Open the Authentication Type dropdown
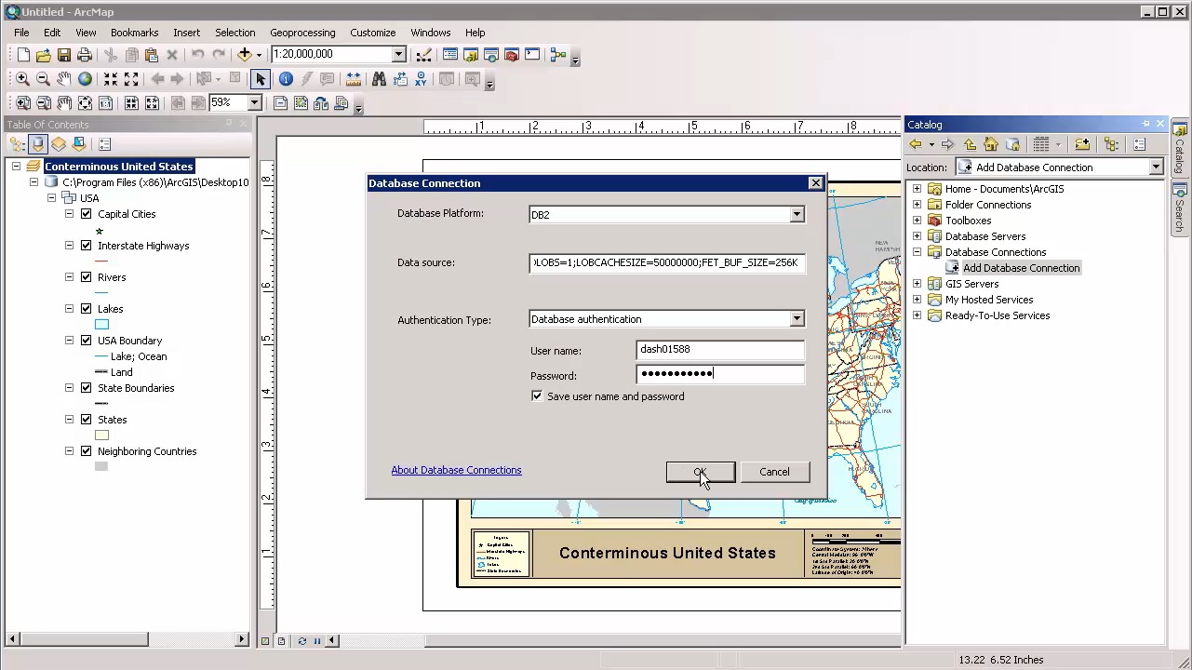The height and width of the screenshot is (670, 1192). tap(797, 319)
